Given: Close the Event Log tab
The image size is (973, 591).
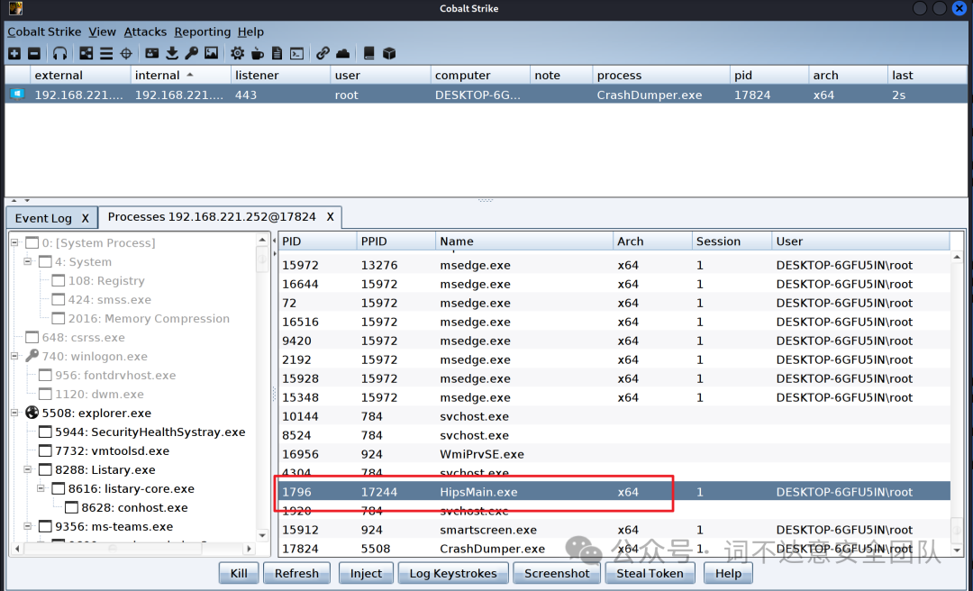Looking at the screenshot, I should tap(86, 218).
